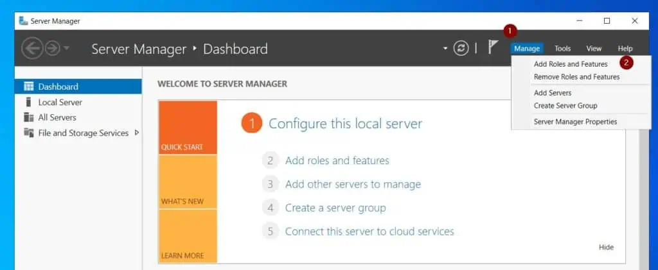658x270 pixels.
Task: Expand File and Storage Services arrow
Action: (136, 133)
